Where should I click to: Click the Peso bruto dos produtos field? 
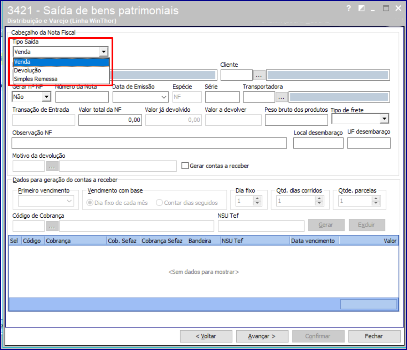coord(296,120)
